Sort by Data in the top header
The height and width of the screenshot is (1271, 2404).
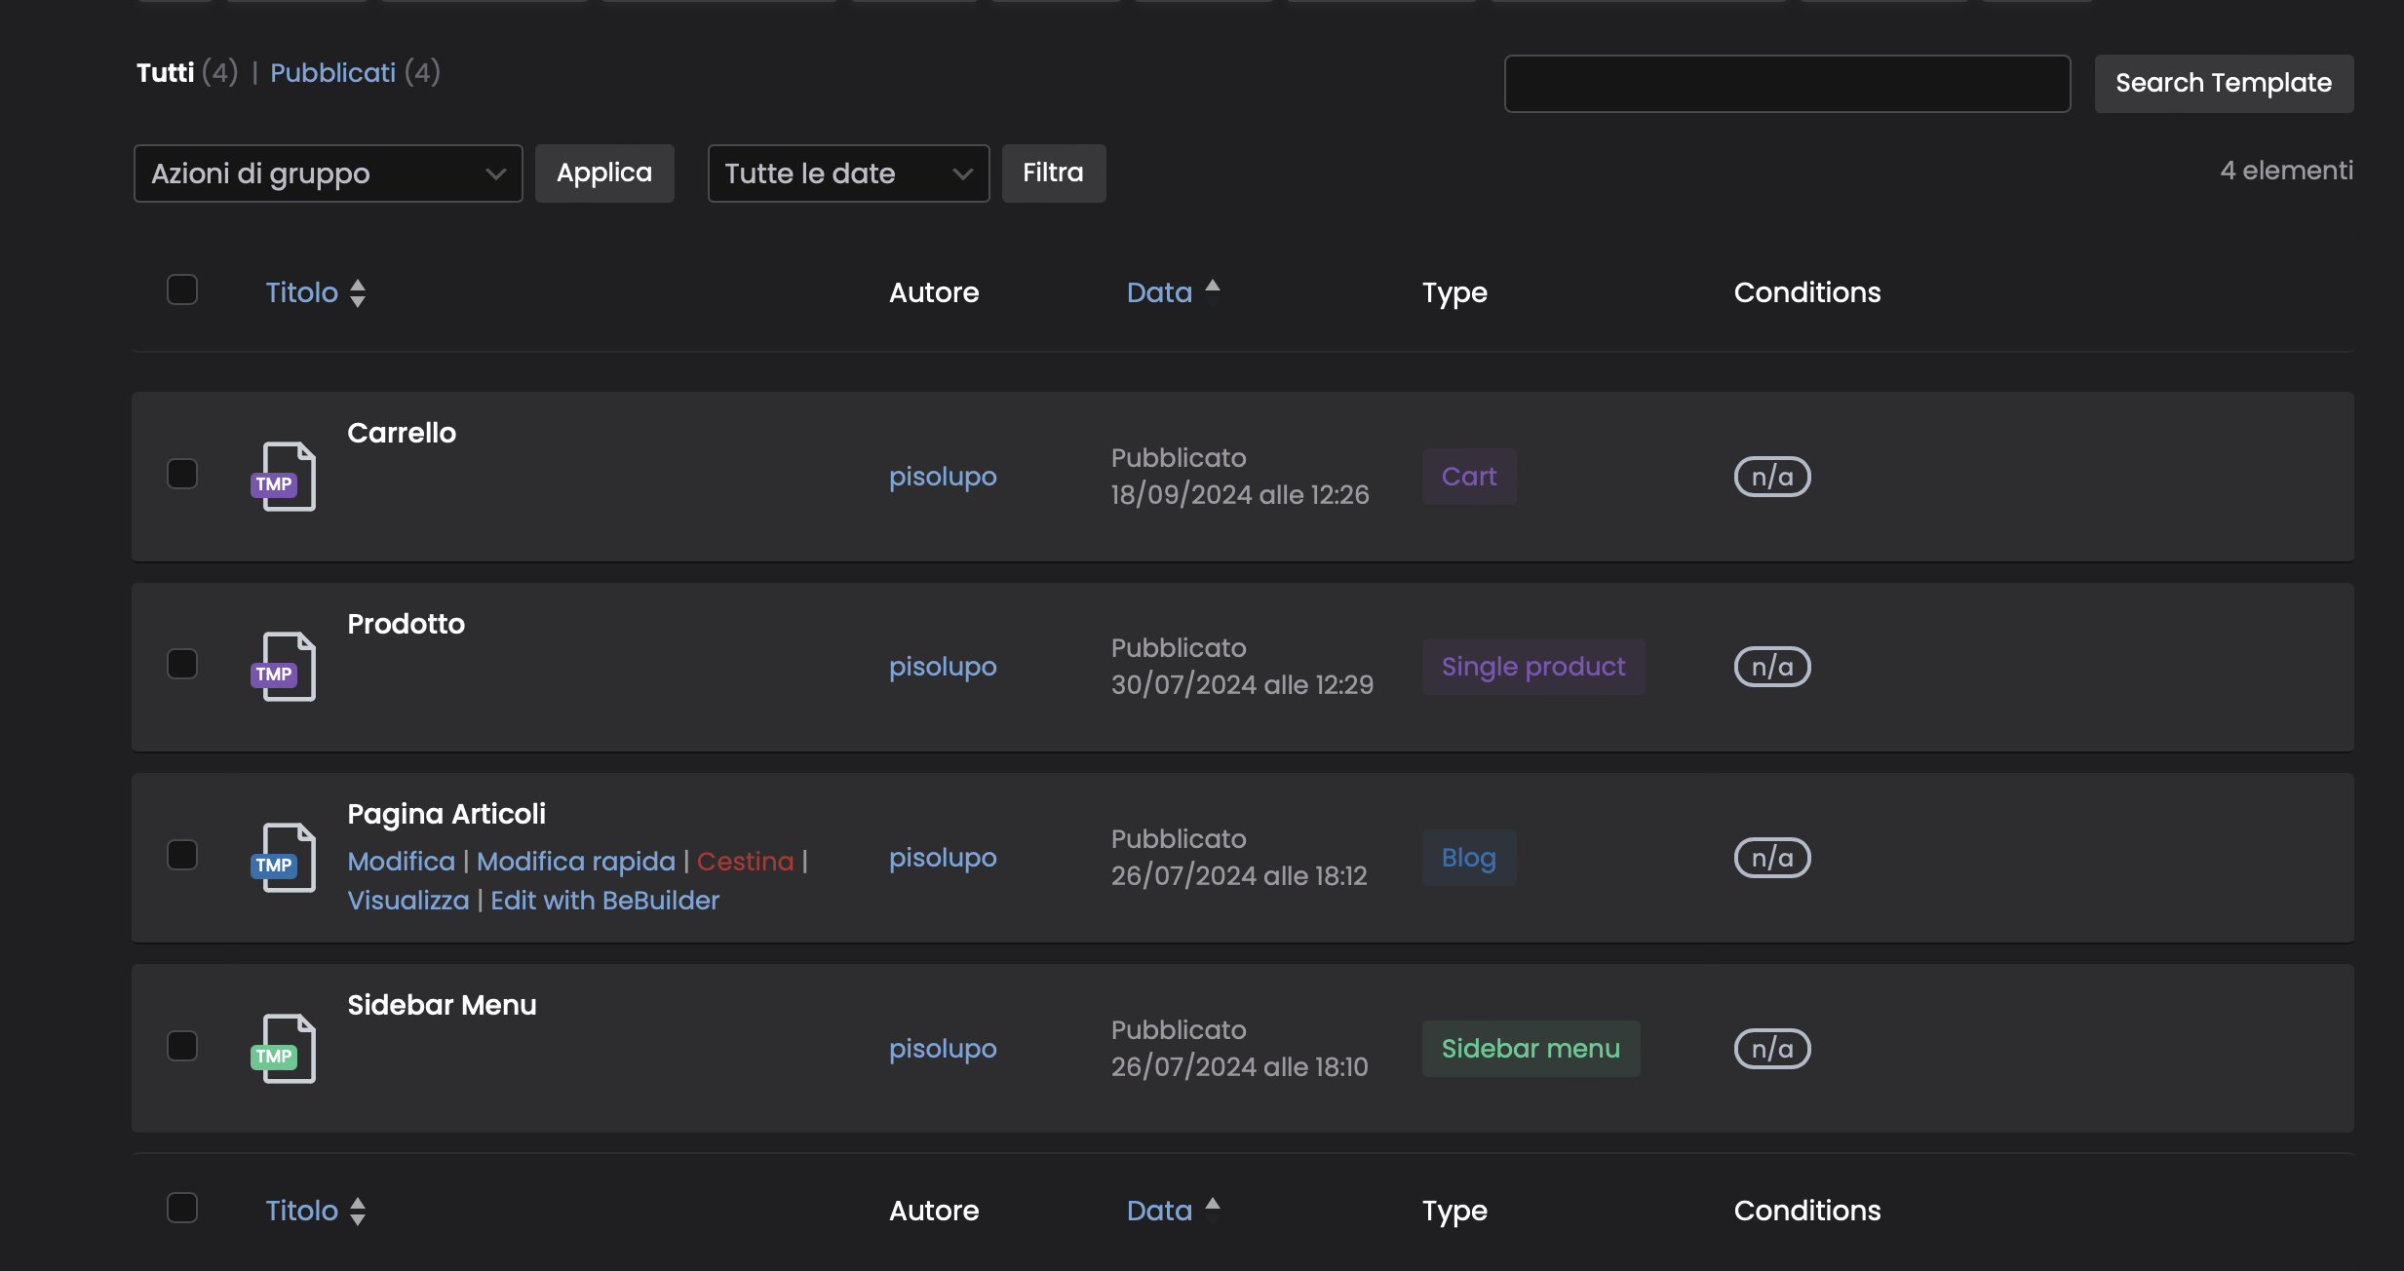point(1159,293)
